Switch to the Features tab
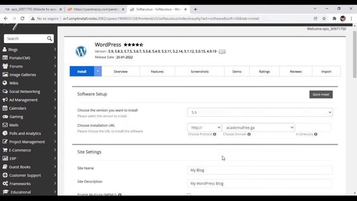Image resolution: width=357 pixels, height=201 pixels. point(157,71)
